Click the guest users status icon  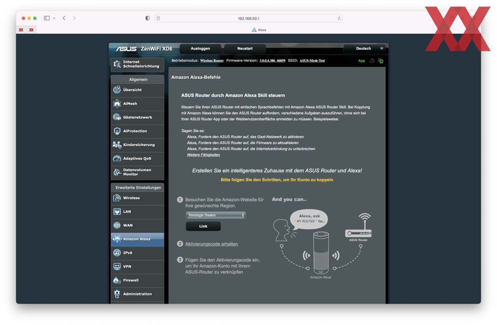coord(372,61)
